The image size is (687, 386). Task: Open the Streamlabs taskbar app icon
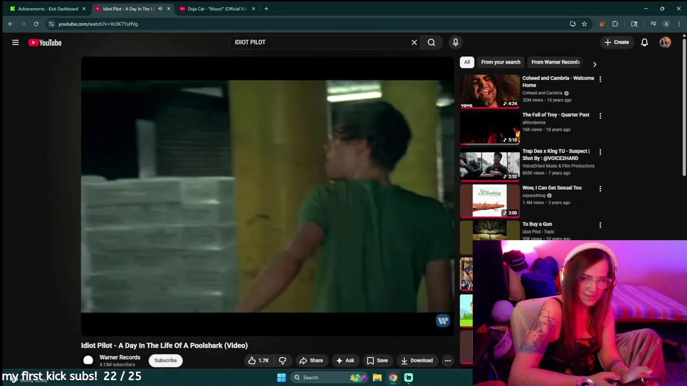[x=408, y=377]
